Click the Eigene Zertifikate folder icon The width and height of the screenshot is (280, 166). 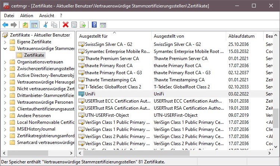click(12, 42)
